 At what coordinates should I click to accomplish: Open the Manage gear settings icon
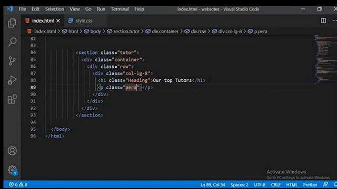pos(12,170)
